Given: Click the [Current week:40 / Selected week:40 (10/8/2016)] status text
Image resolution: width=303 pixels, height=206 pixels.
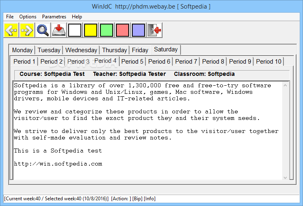Looking at the screenshot, I should [56, 199].
